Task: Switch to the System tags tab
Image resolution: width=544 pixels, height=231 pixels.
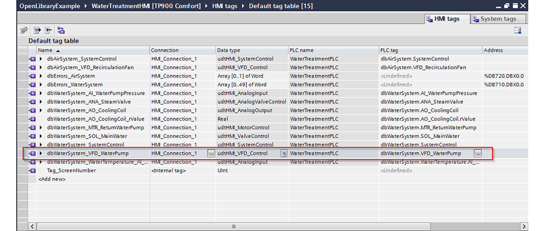Action: pyautogui.click(x=498, y=19)
